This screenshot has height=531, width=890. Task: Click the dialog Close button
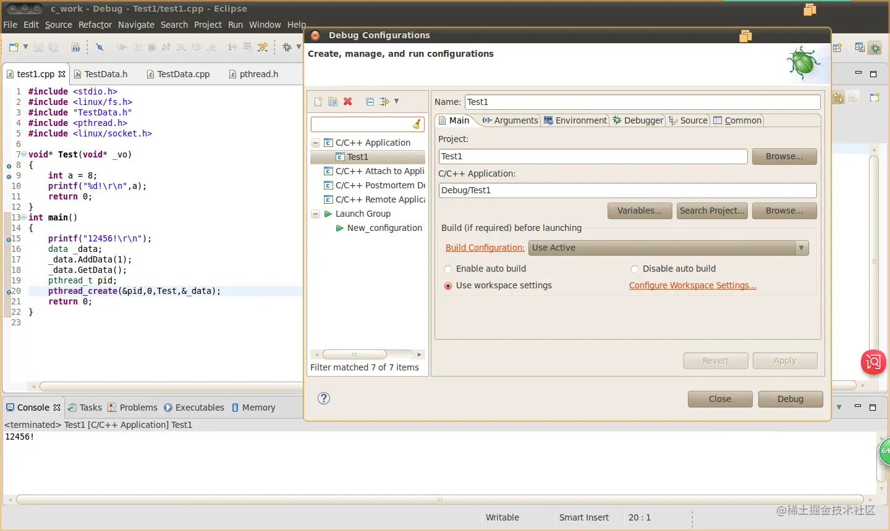coord(720,399)
